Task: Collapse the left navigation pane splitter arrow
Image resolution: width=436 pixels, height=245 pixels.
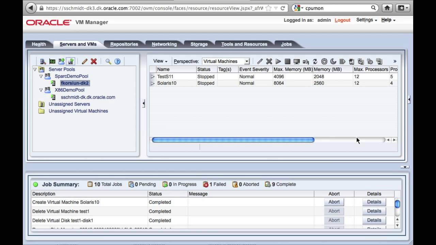Action: [143, 103]
